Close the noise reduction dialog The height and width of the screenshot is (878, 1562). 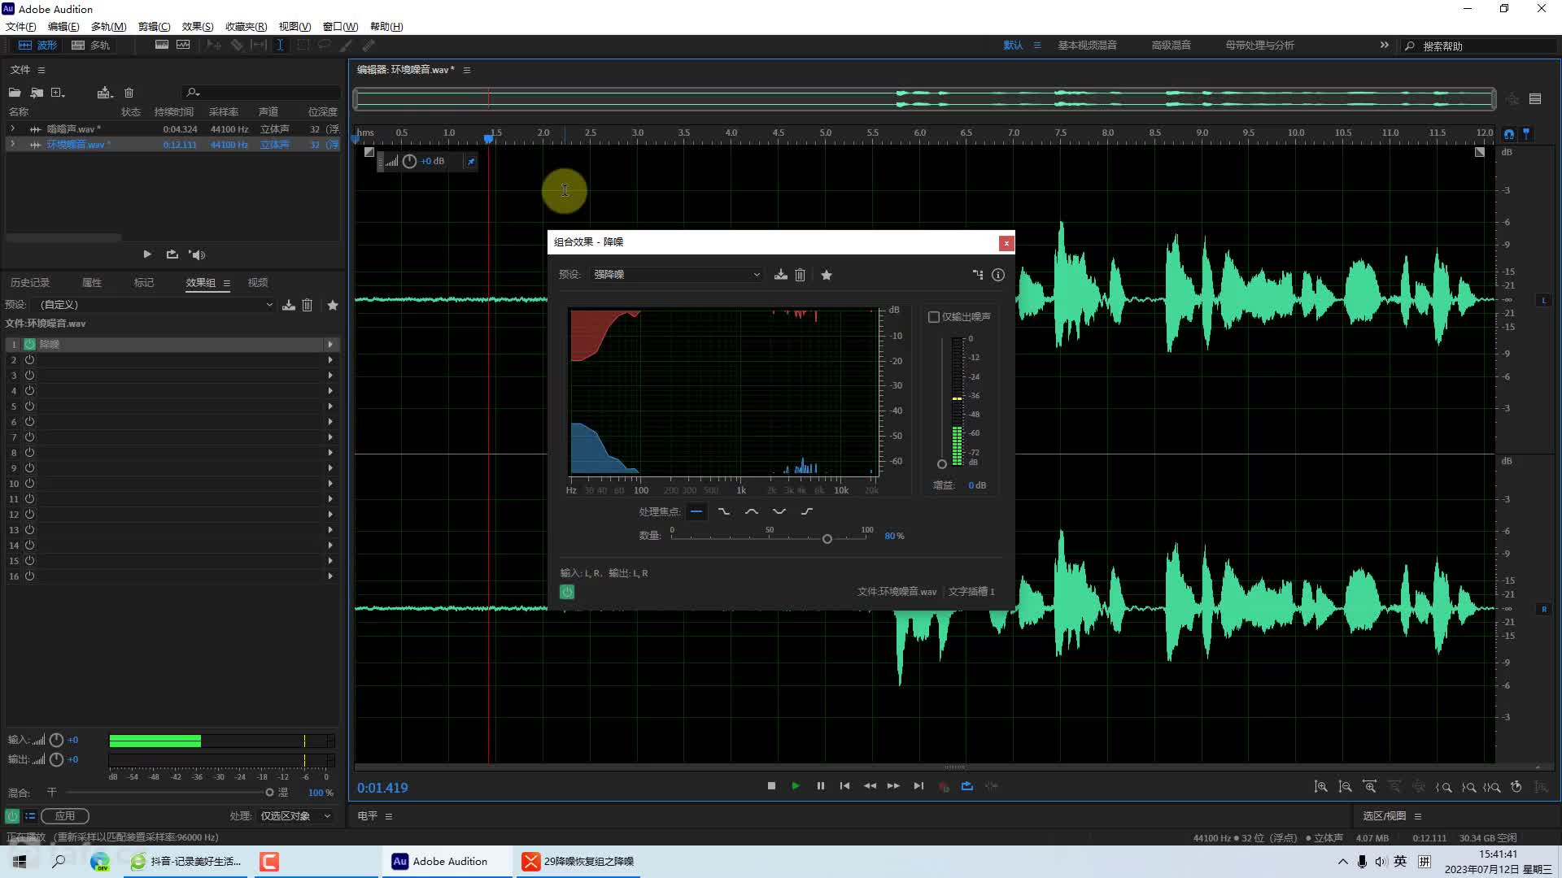(x=1006, y=243)
